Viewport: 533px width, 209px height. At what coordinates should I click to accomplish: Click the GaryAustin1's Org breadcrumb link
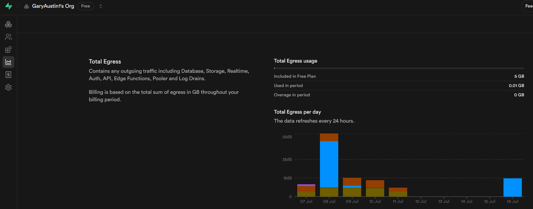53,6
